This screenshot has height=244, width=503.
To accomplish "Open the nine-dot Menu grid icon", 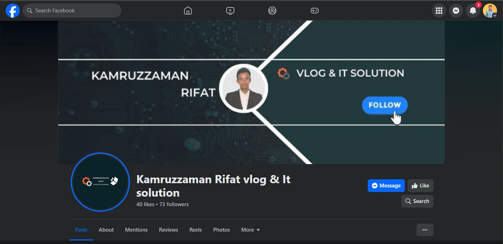I will 439,11.
